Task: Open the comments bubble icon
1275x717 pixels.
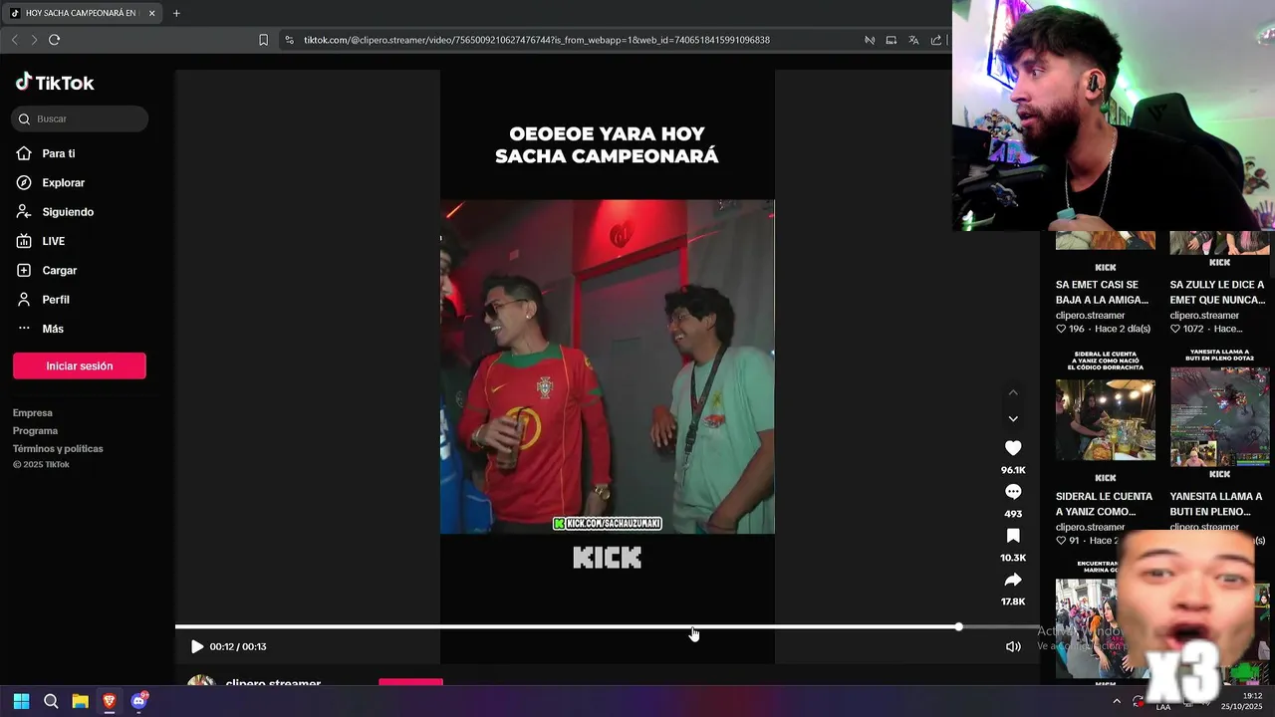Action: point(1013,492)
